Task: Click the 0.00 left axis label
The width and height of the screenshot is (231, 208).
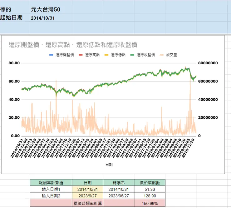Action: pyautogui.click(x=15, y=136)
